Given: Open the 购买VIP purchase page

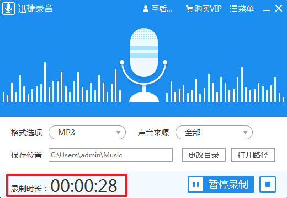Looking at the screenshot, I should click(204, 9).
